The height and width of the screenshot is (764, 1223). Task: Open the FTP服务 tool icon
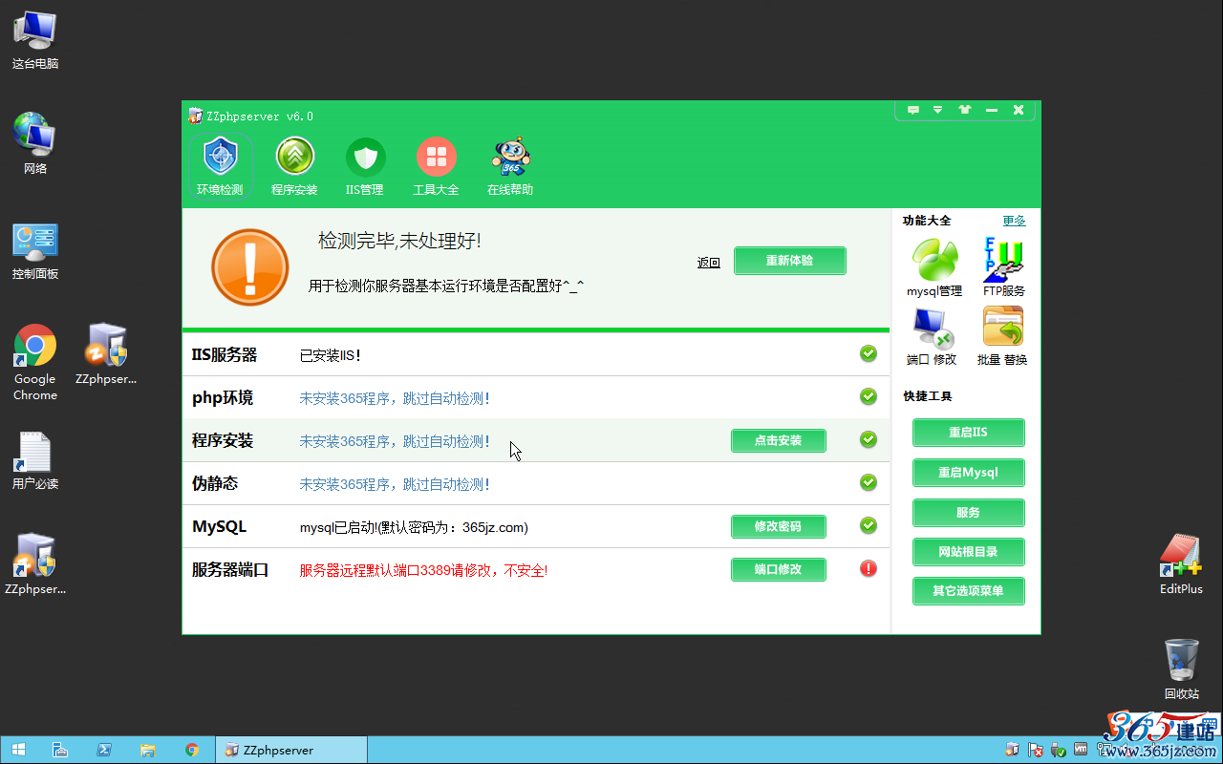[1003, 260]
